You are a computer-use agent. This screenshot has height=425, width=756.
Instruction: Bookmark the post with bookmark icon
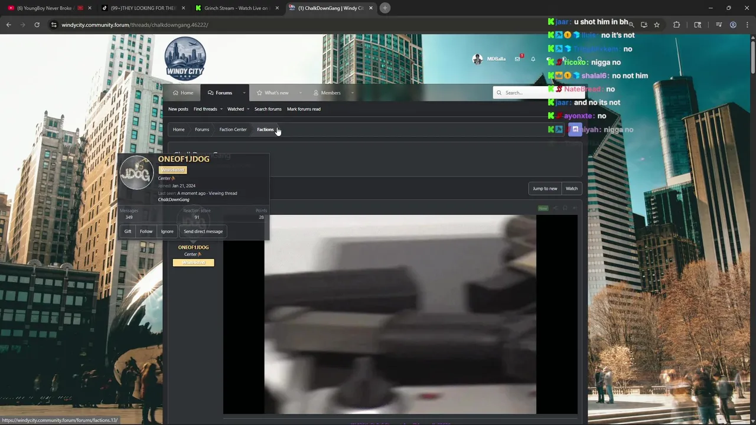coord(565,208)
